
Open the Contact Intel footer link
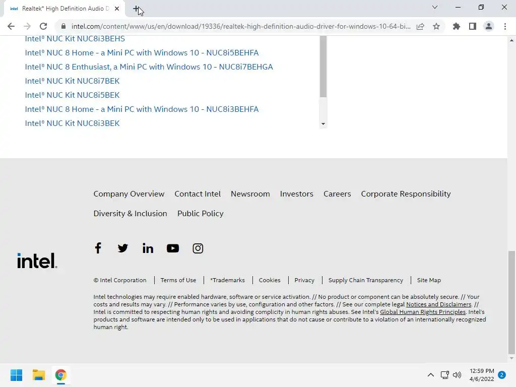tap(198, 194)
